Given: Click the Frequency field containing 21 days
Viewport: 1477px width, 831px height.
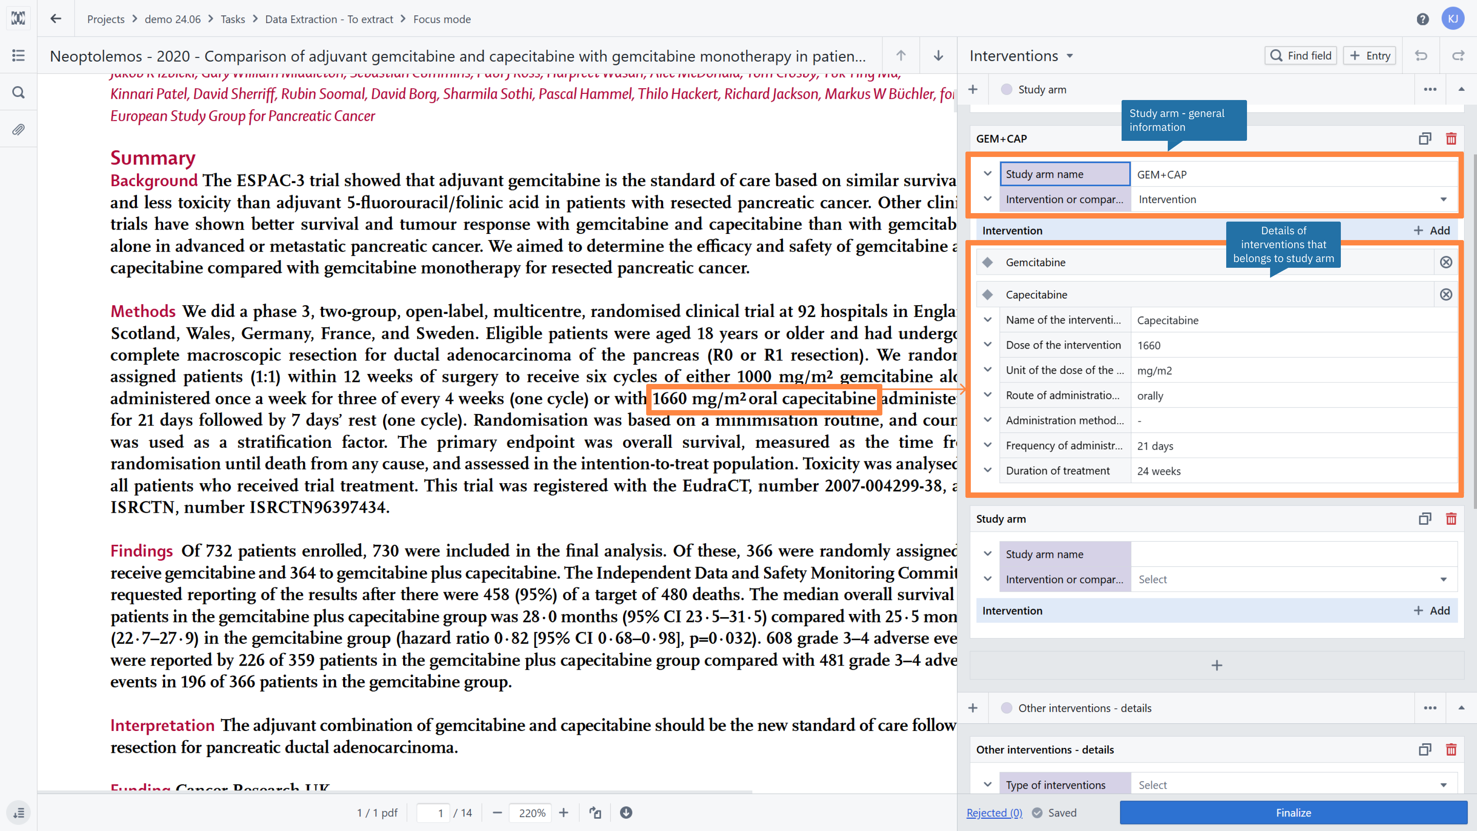Looking at the screenshot, I should 1294,446.
